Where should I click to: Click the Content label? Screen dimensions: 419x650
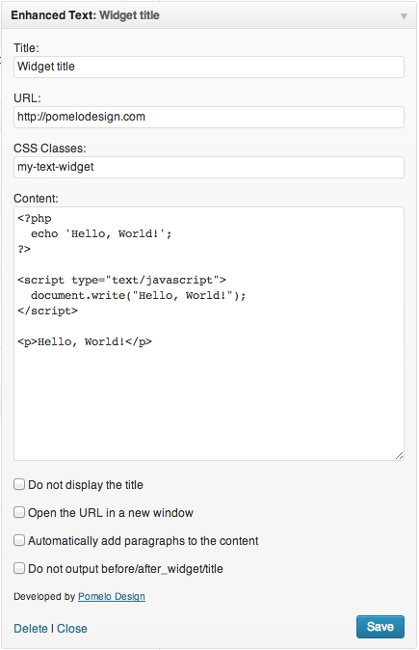(36, 199)
